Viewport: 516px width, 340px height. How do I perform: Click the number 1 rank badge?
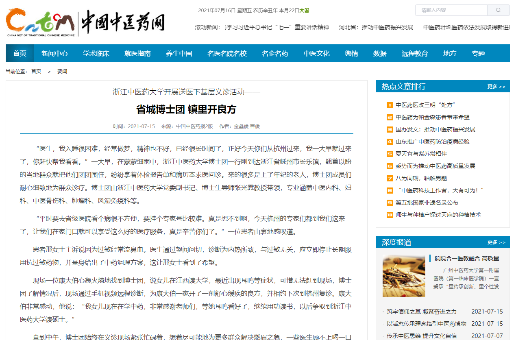(390, 105)
